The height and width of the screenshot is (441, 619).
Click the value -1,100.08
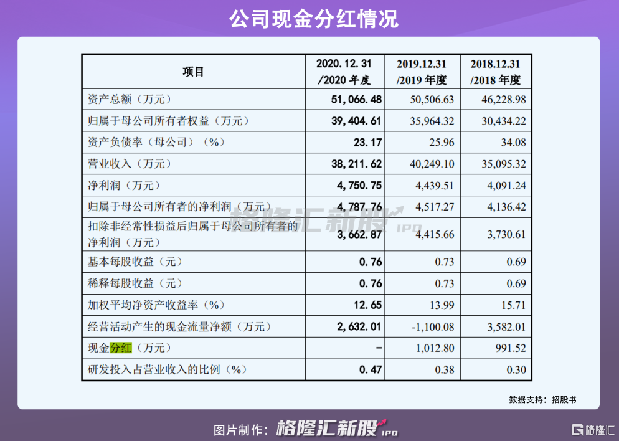coord(433,326)
